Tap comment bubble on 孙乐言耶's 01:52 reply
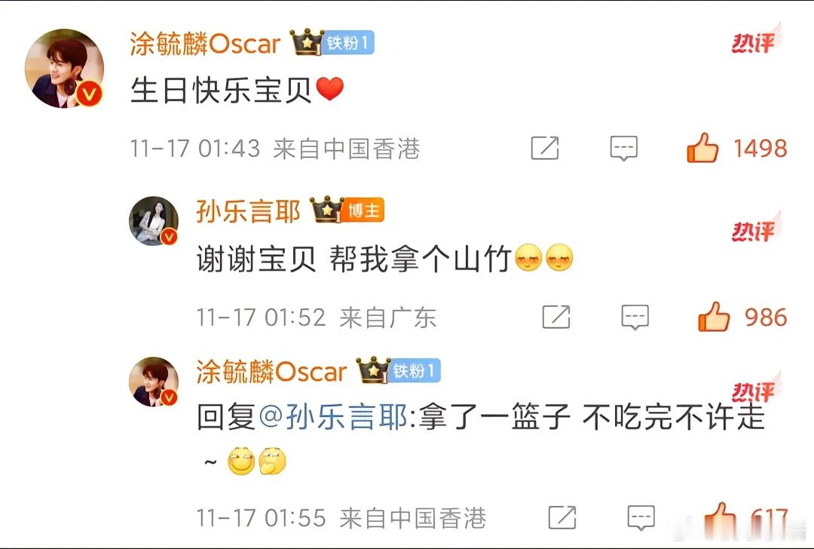 click(x=635, y=317)
